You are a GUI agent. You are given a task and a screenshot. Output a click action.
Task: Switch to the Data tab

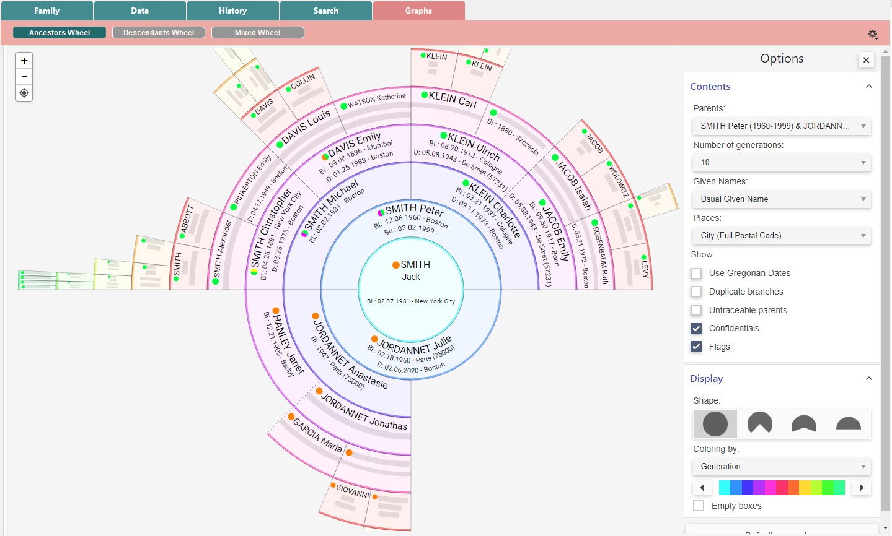(139, 11)
